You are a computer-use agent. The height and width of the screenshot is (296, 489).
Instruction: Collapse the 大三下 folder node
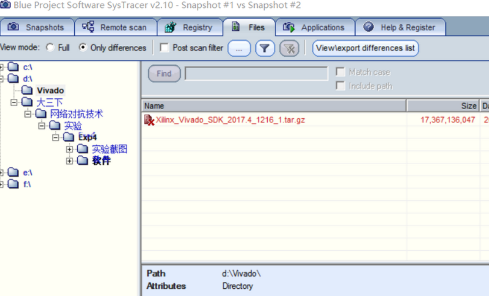click(x=14, y=102)
